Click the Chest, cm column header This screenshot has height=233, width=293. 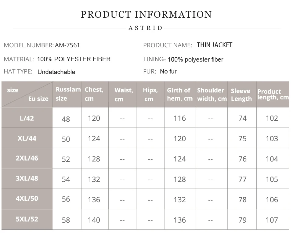[94, 94]
